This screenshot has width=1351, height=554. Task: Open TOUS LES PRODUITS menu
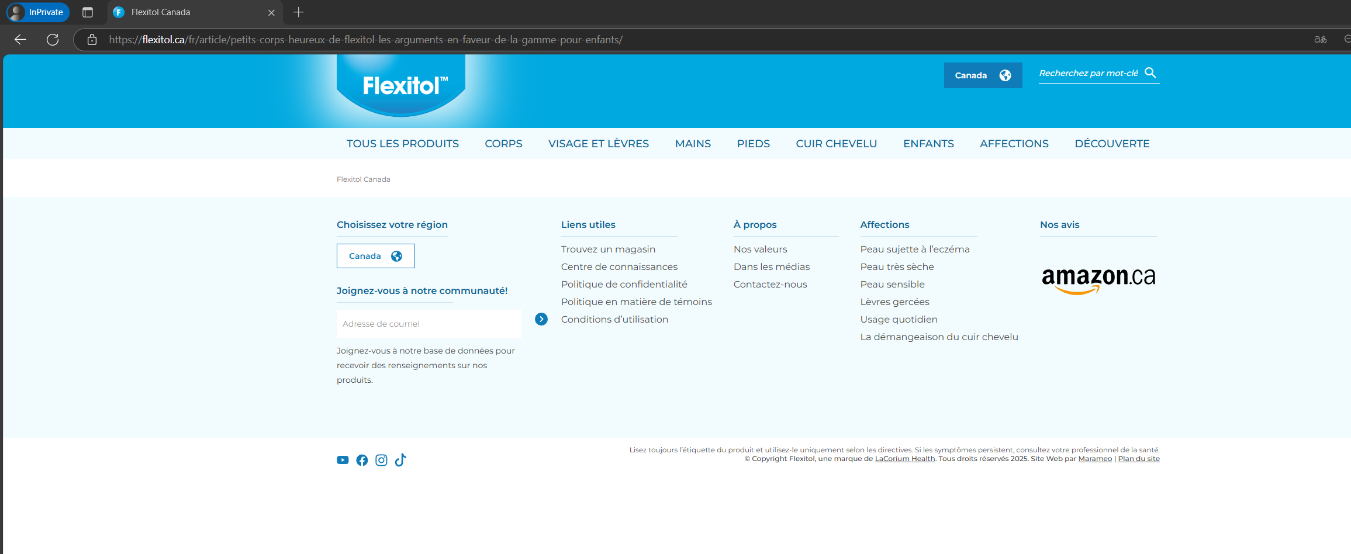402,143
